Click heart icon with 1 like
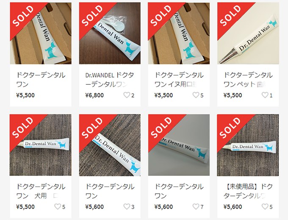Image resolution: width=288 pixels, height=220 pixels. pos(265,95)
